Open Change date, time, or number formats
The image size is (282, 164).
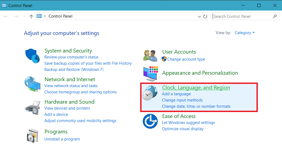coord(196,106)
